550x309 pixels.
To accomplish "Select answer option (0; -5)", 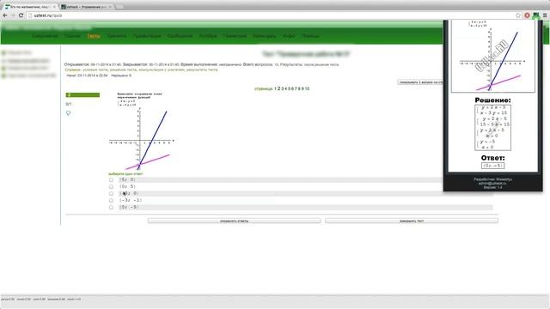I will click(x=111, y=208).
